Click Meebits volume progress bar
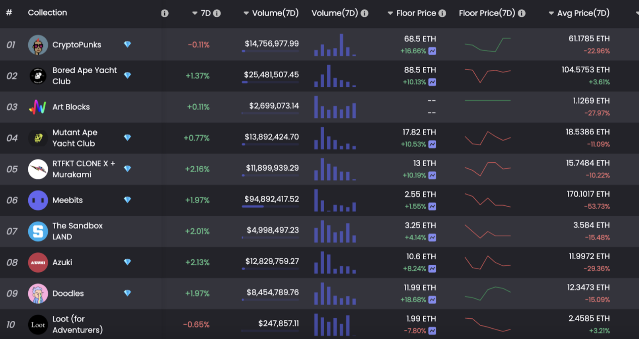639x339 pixels. point(271,207)
